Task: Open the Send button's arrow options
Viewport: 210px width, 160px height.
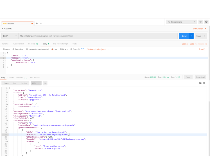Action: tap(191, 36)
